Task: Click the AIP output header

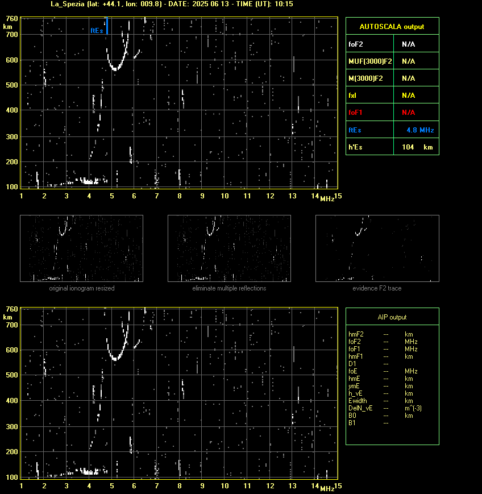Action: (392, 317)
